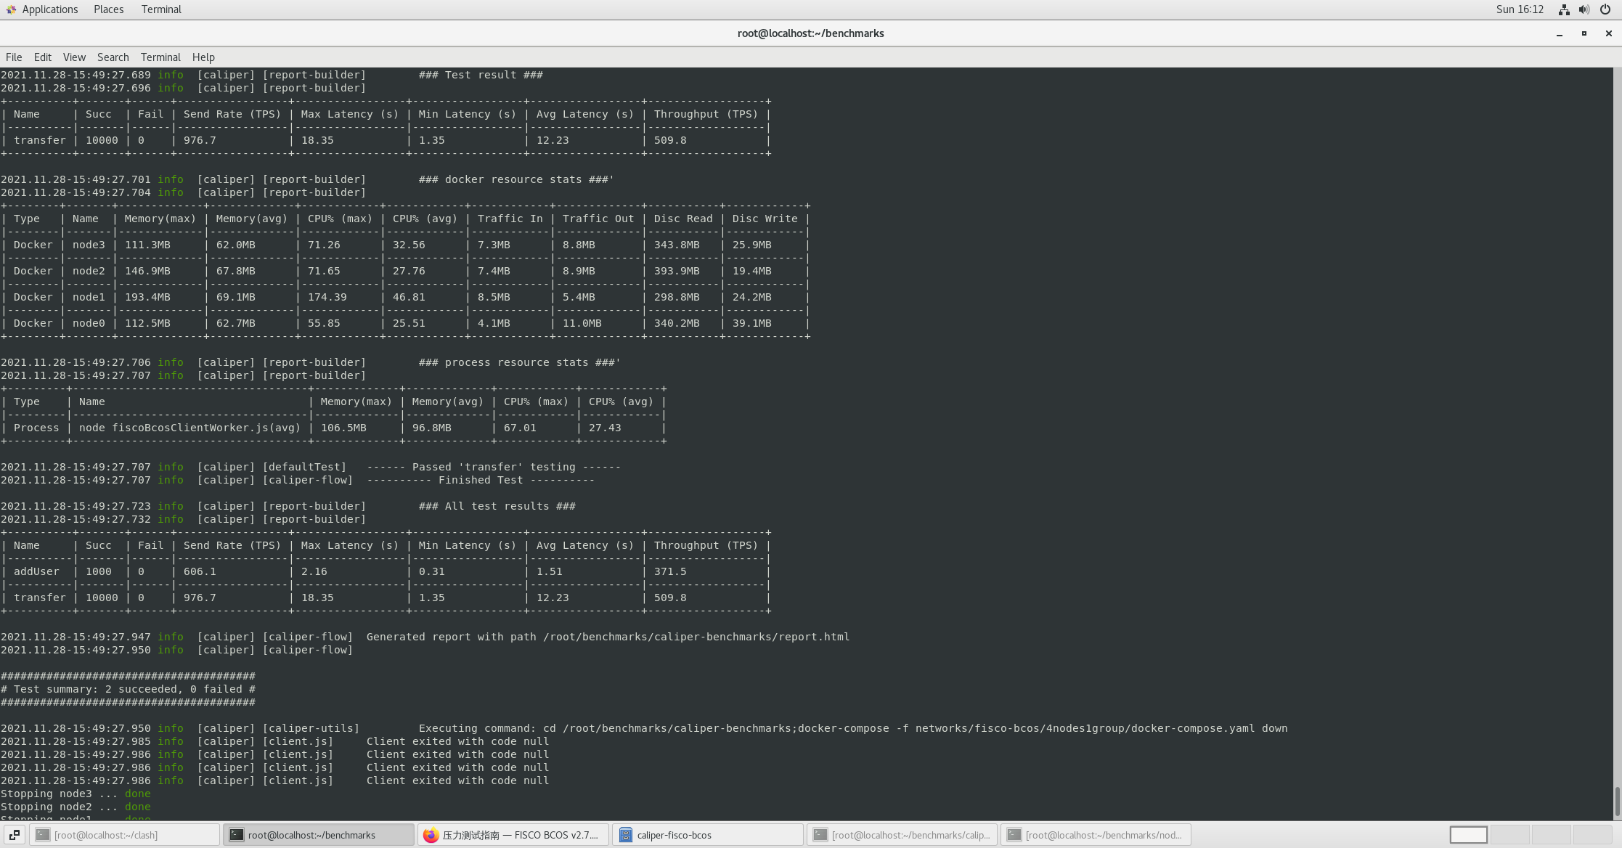Switch to benchmarks/calip... terminal taskbar button
The image size is (1622, 848).
click(x=902, y=835)
